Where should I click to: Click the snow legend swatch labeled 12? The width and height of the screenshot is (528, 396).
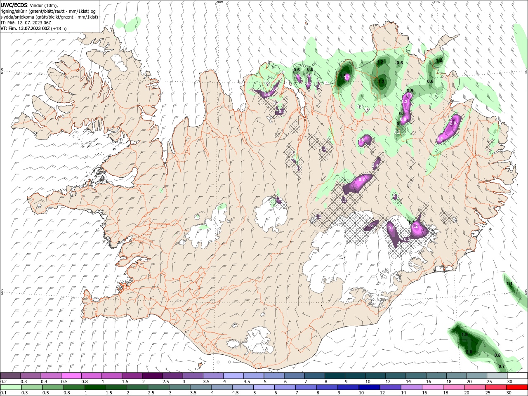(396, 376)
